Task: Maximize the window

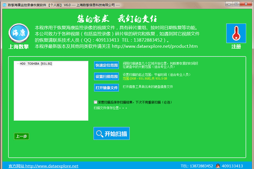Action: click(x=236, y=4)
